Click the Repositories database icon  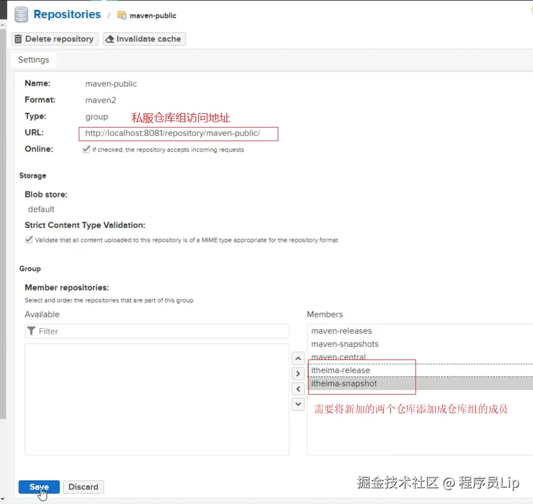pyautogui.click(x=21, y=15)
